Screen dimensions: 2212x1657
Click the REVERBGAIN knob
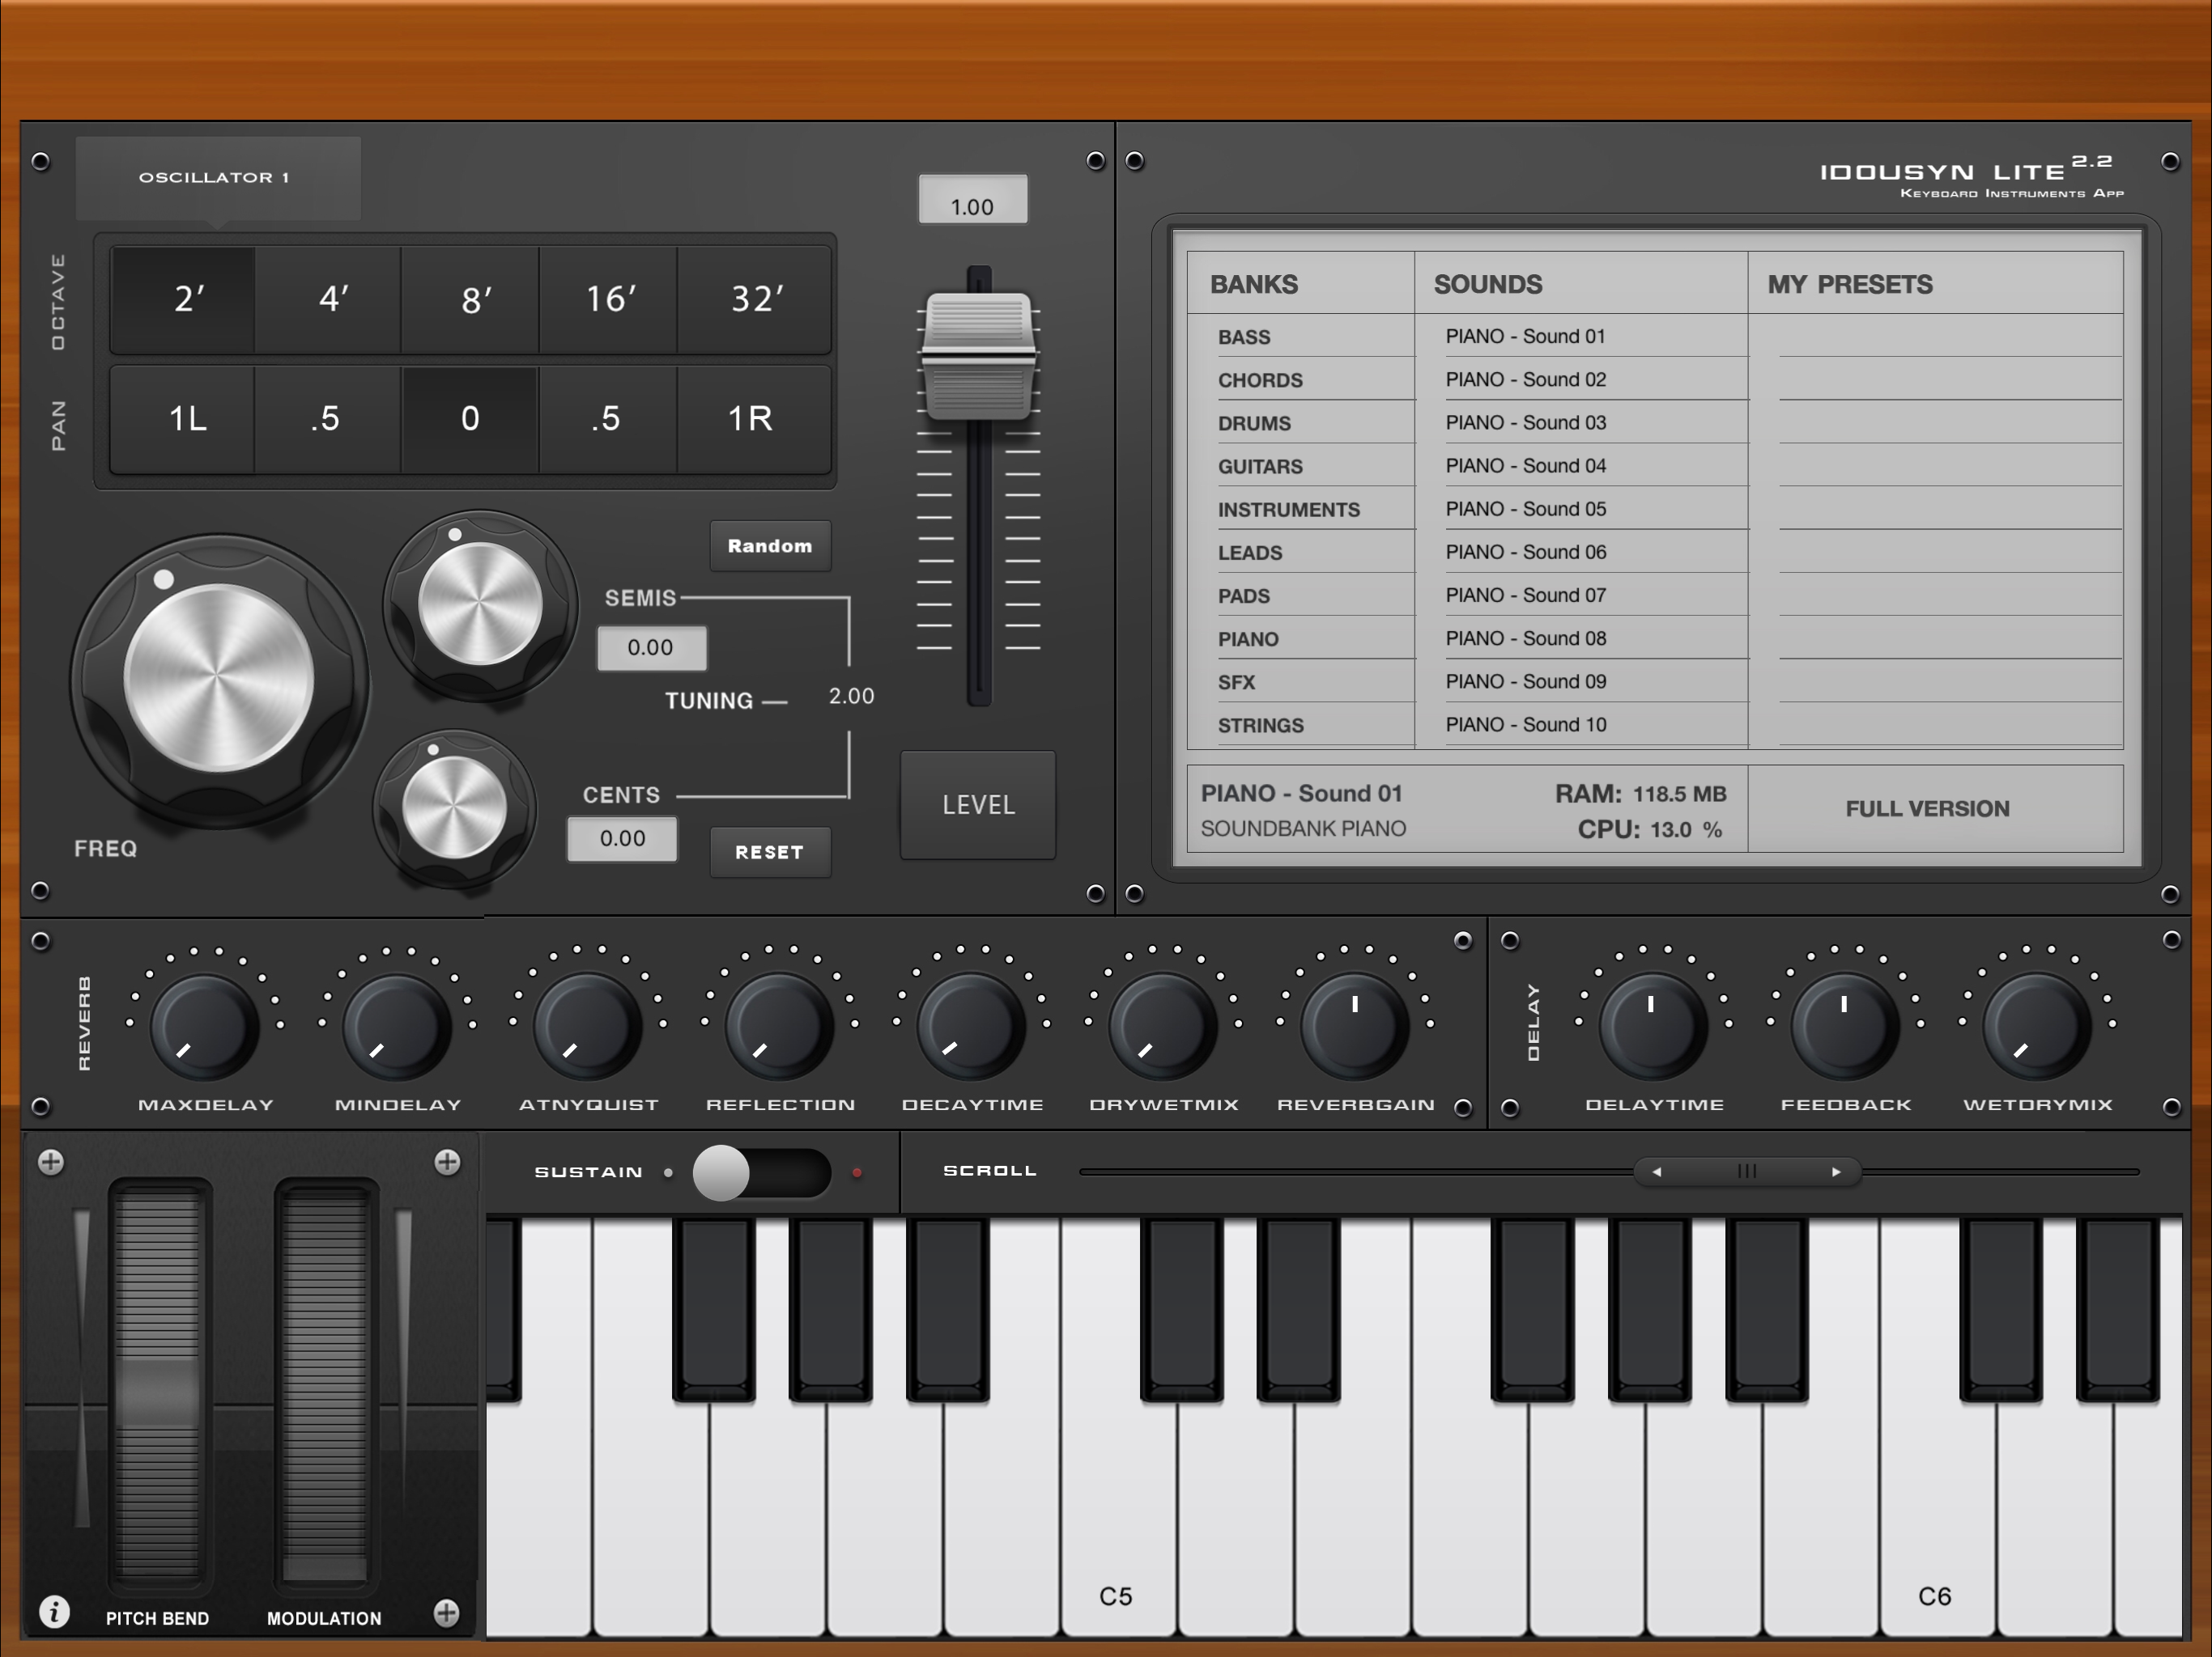(x=1355, y=1027)
